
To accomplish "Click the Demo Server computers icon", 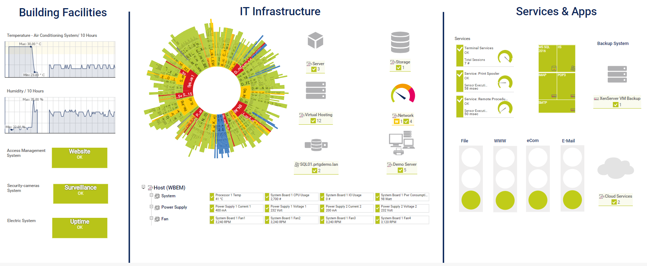I will [x=402, y=143].
